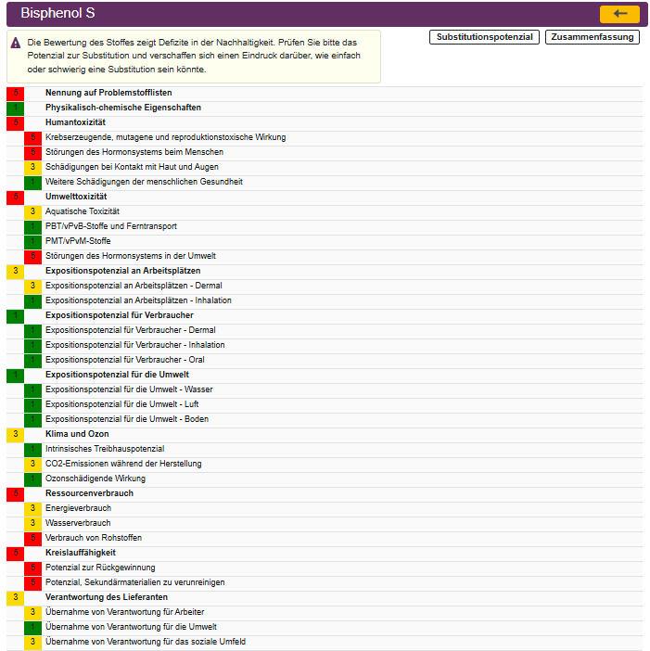650x651 pixels.
Task: Open the Zusammenfassung view
Action: [x=593, y=37]
